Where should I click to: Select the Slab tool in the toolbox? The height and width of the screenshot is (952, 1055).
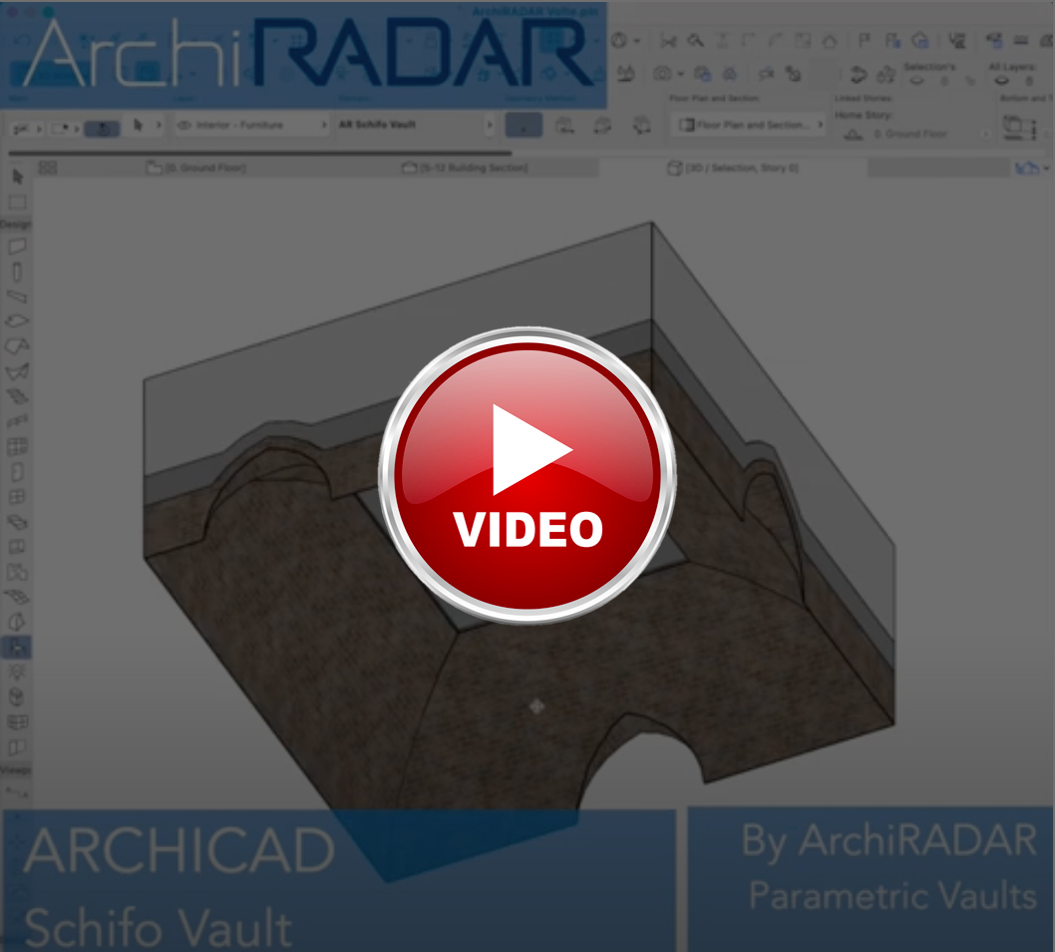point(17,321)
